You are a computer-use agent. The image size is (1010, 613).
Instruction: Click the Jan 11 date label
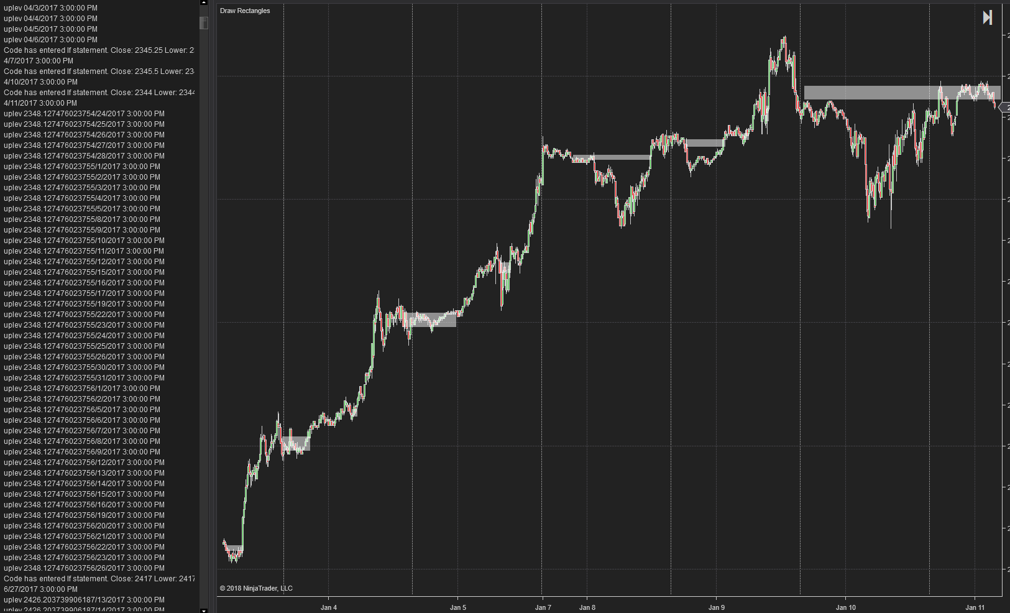pos(975,607)
